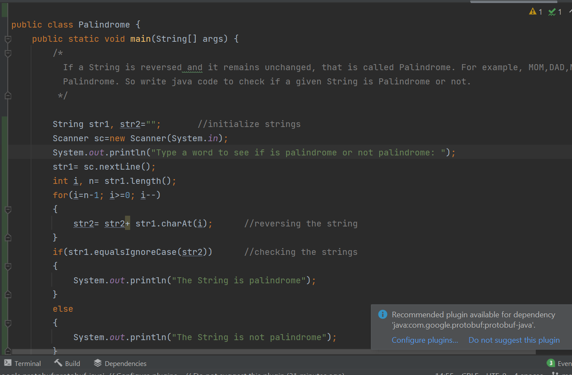The height and width of the screenshot is (375, 572).
Task: Open the CRLF line separator dropdown
Action: point(470,374)
